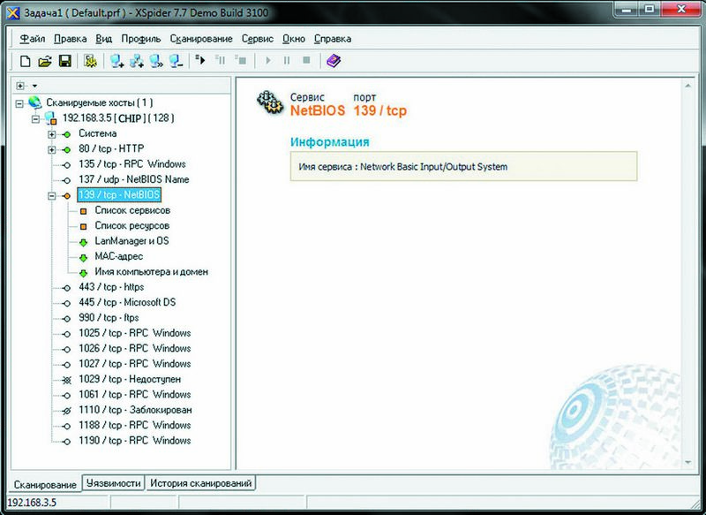Expand the 80 / tcp - HTTP node
This screenshot has width=706, height=515.
tap(52, 149)
